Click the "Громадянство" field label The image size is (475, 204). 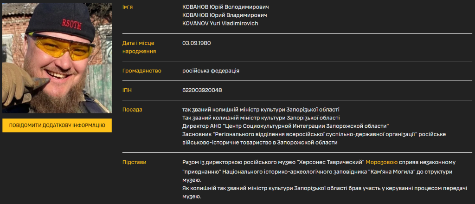coord(141,71)
